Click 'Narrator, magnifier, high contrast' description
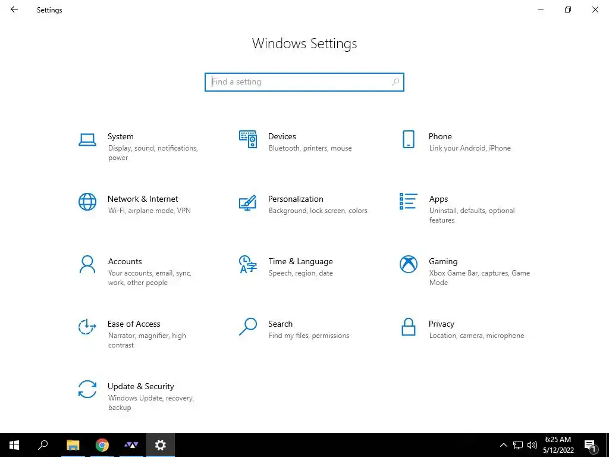 click(x=147, y=340)
